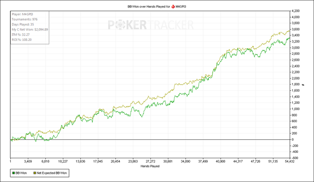This screenshot has width=314, height=182.
Task: Click the My C Net Won: $2,094.89 line
Action: [x=30, y=29]
